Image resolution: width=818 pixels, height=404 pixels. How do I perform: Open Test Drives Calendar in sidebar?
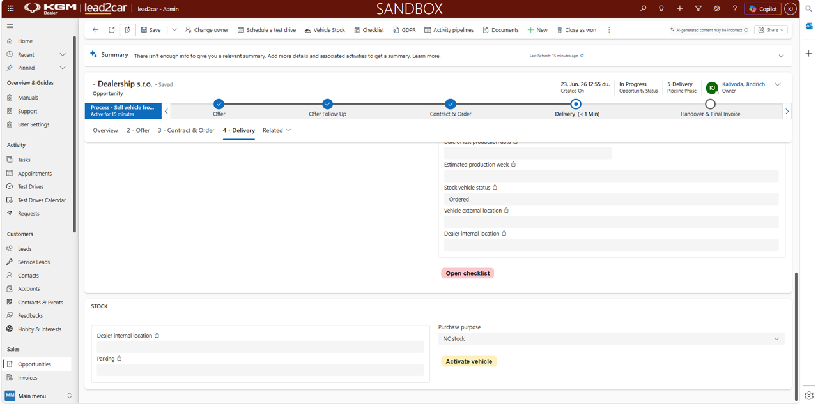point(42,200)
